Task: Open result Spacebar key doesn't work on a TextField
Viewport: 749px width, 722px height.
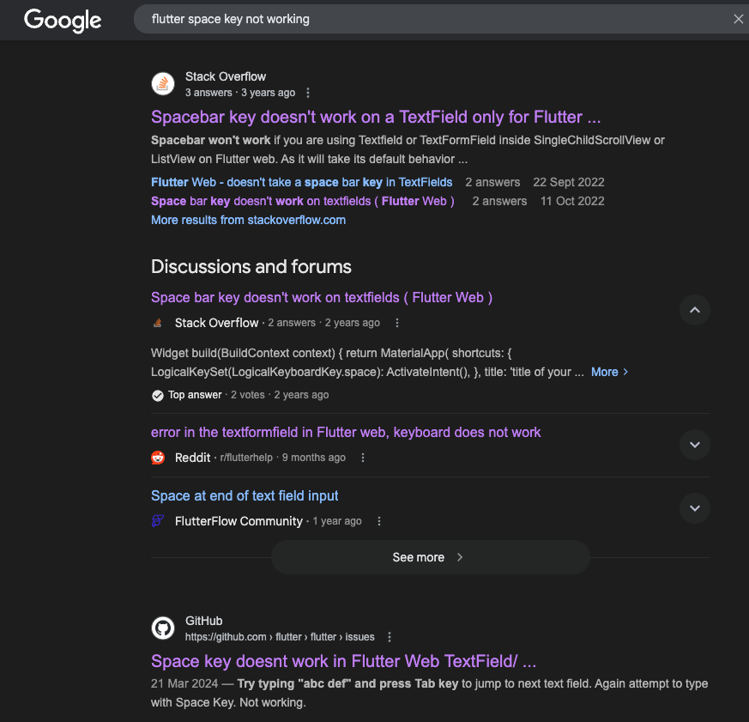Action: 376,117
